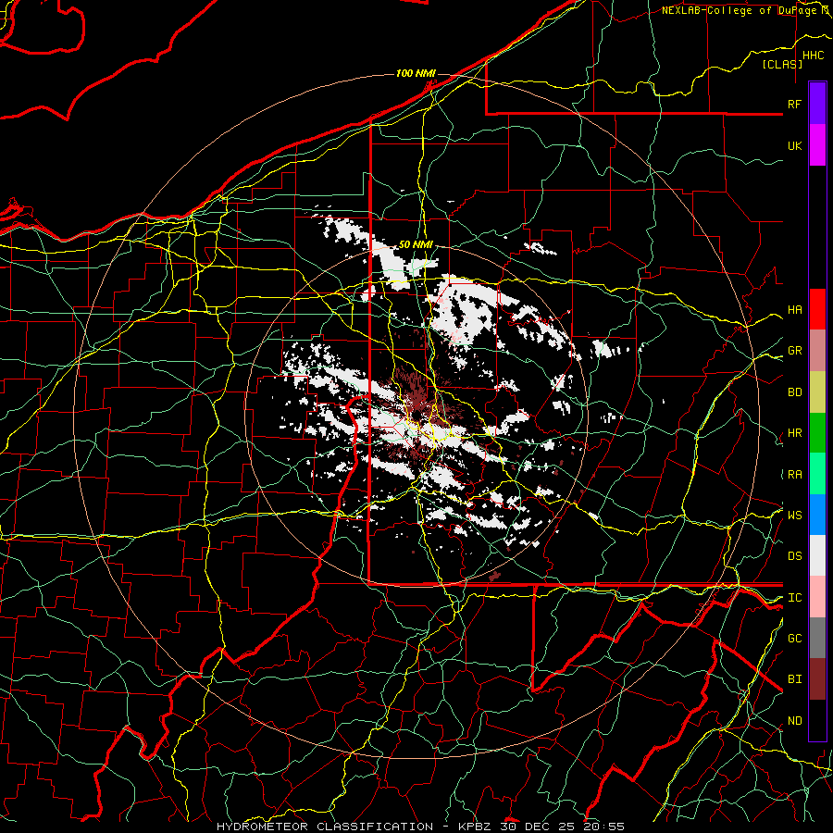Click the ND legend label

point(794,721)
